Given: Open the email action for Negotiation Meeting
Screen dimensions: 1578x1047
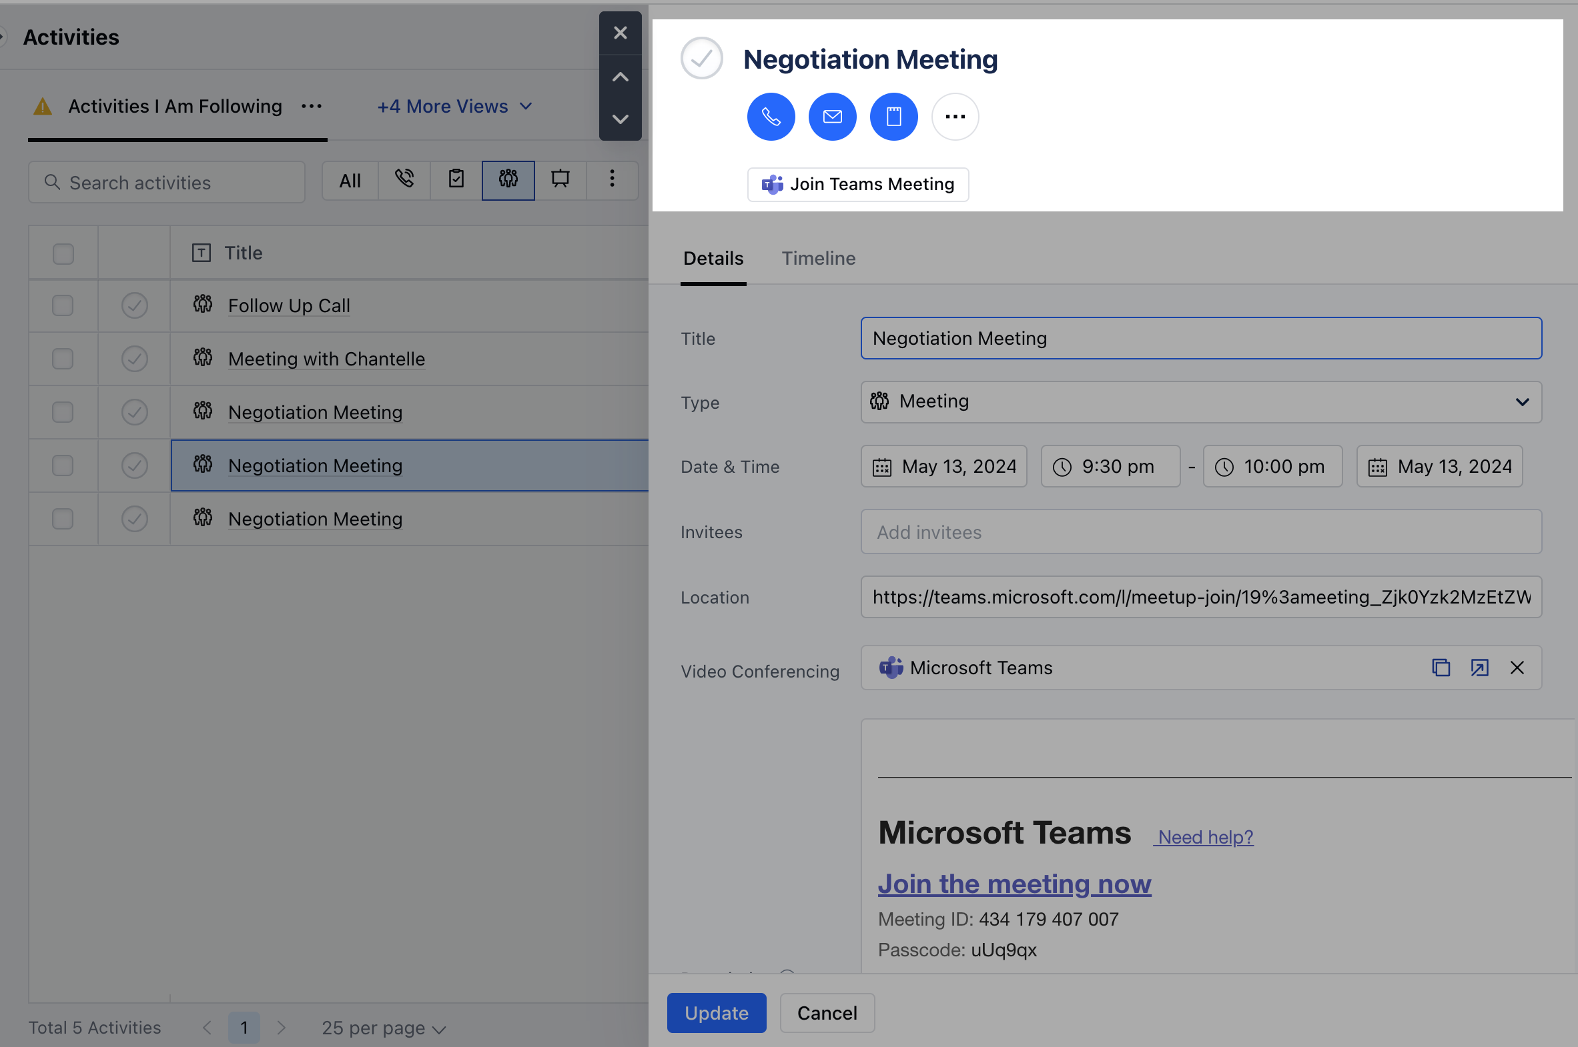Looking at the screenshot, I should click(832, 116).
